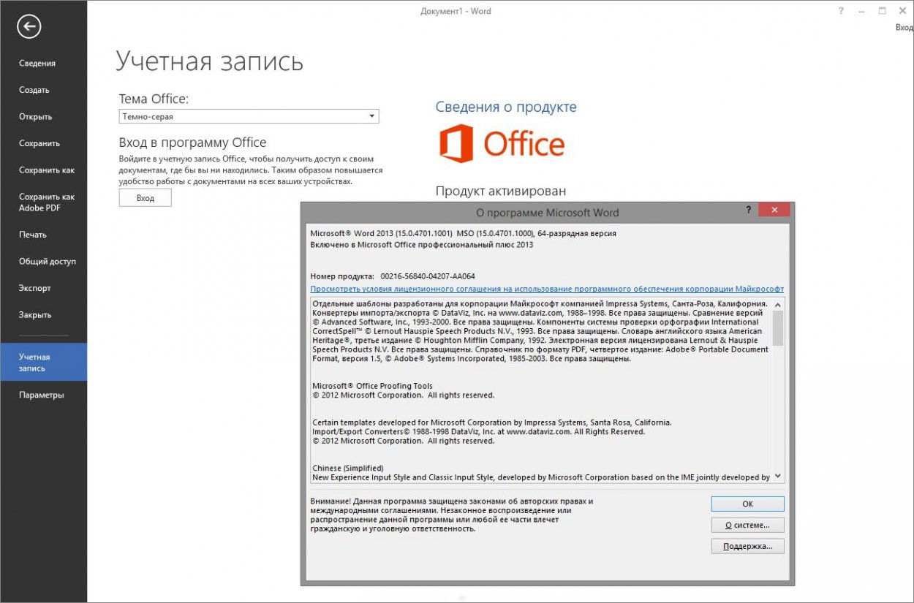Click scrollbar down arrow in license text
The image size is (914, 603).
coord(777,476)
